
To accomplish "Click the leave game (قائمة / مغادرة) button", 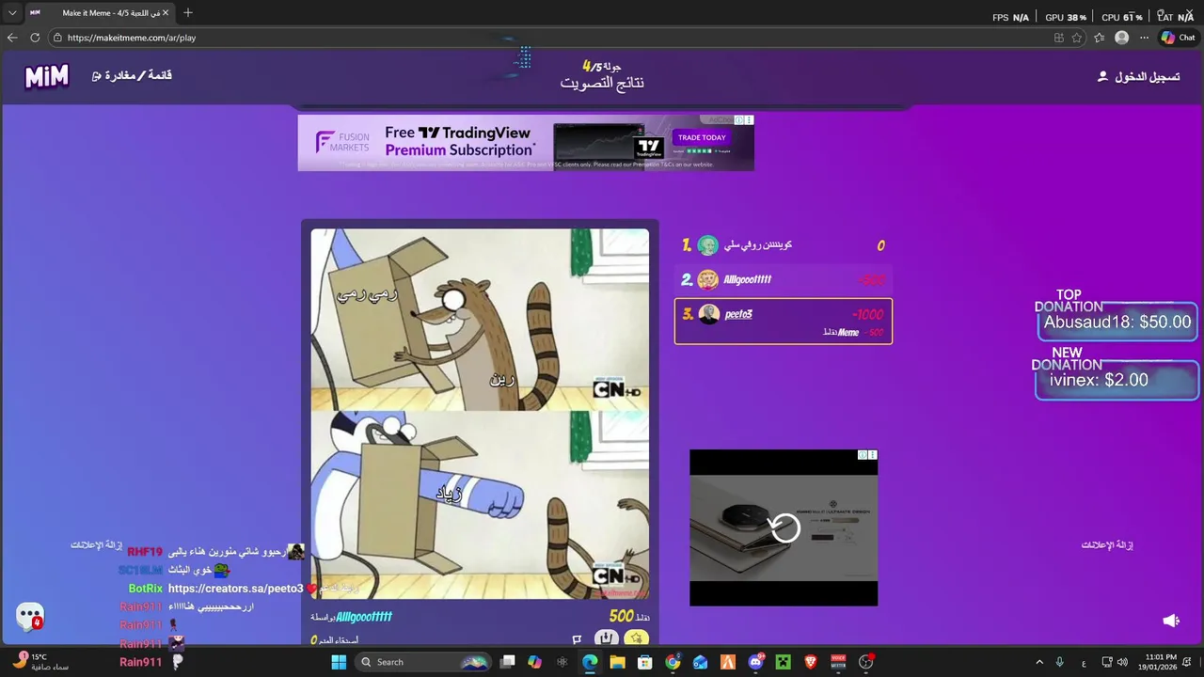I will click(132, 75).
